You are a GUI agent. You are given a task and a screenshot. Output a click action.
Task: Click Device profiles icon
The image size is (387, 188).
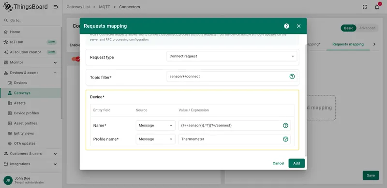(x=10, y=113)
